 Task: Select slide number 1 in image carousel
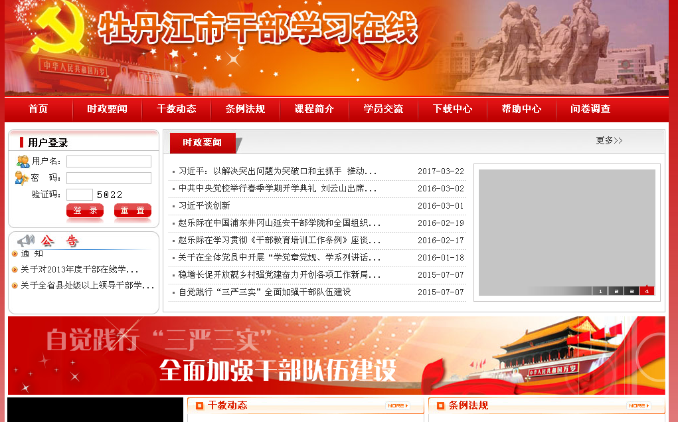(600, 291)
